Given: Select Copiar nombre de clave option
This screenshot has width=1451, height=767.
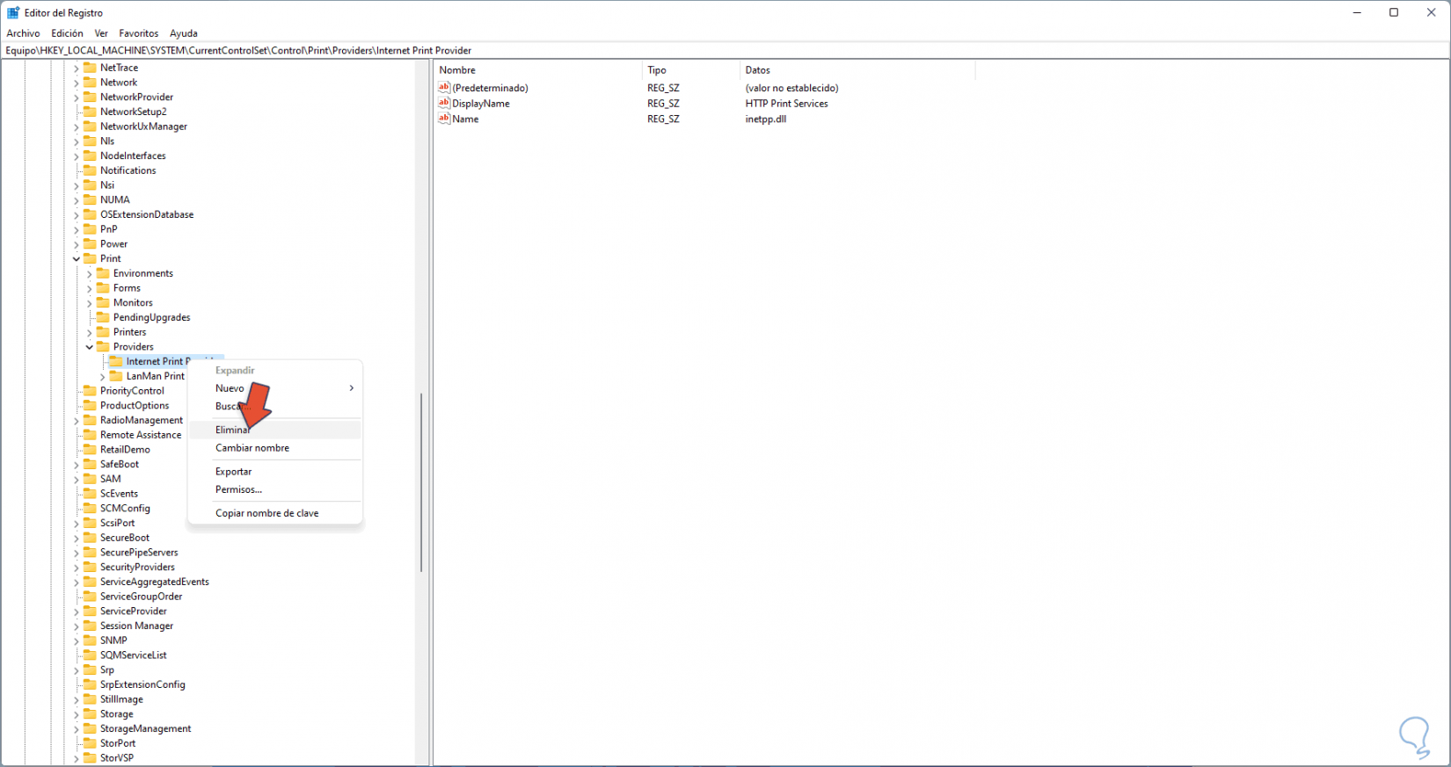Looking at the screenshot, I should 275,513.
